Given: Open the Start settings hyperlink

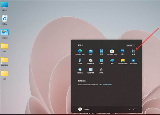Looking at the screenshot, I should [x=107, y=84].
